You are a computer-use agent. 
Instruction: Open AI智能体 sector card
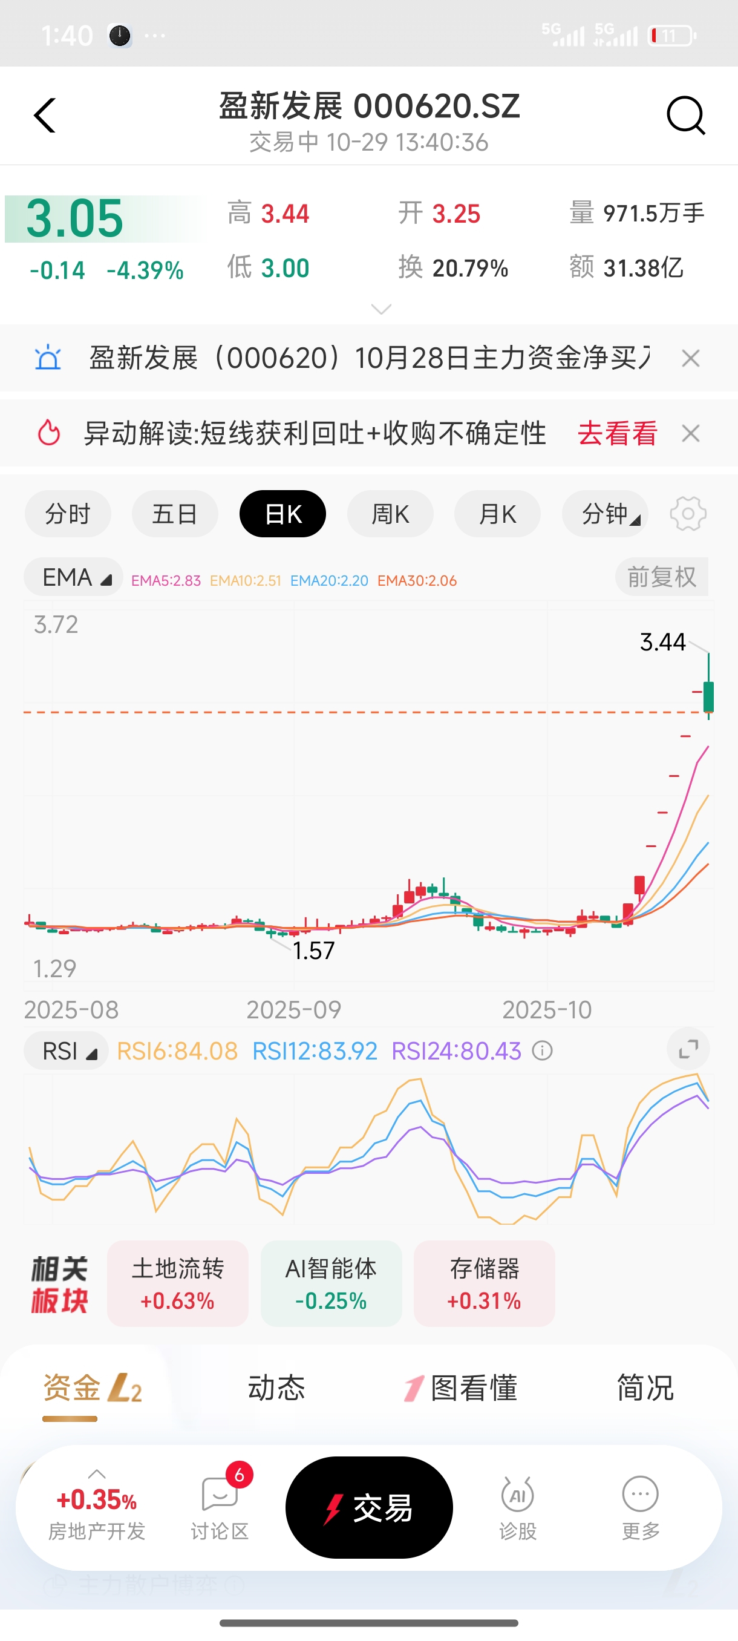331,1283
